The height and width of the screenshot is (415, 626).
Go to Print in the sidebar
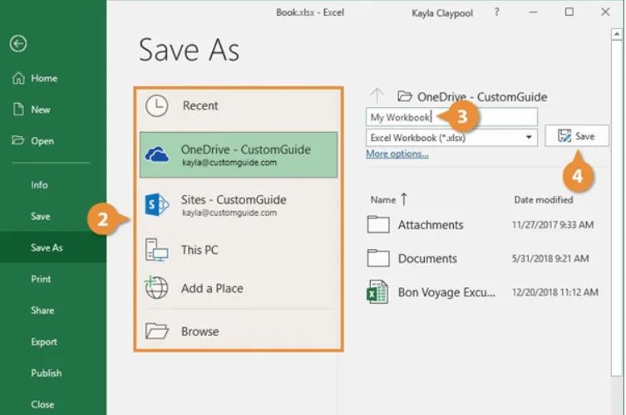[x=41, y=279]
